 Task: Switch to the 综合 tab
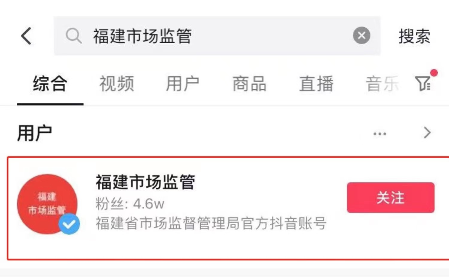[50, 84]
